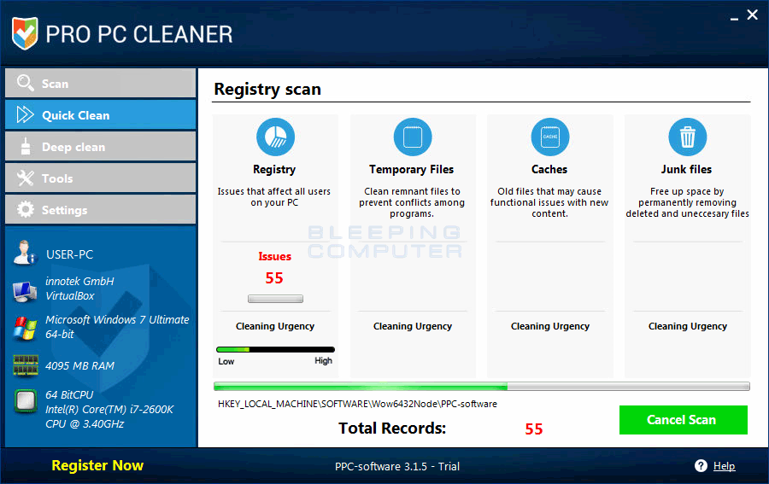Image resolution: width=769 pixels, height=484 pixels.
Task: Click the Registry scan heading
Action: click(267, 90)
